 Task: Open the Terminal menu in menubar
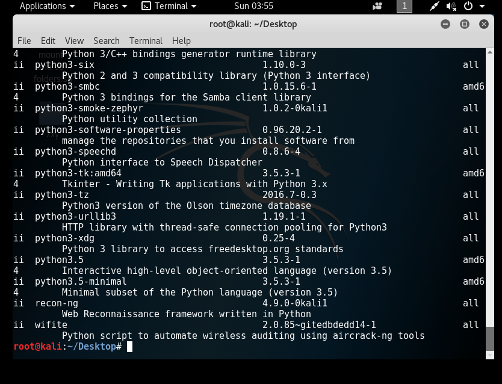tap(146, 41)
